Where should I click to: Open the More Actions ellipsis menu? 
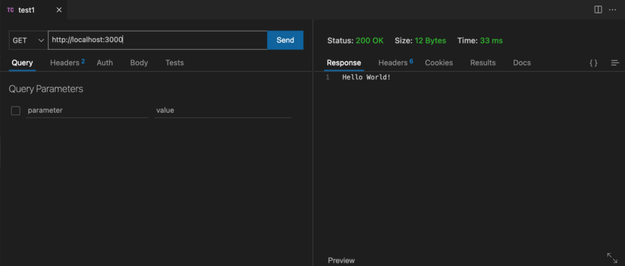coord(613,10)
